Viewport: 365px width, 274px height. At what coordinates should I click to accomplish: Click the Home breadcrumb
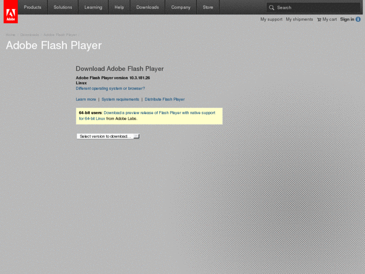pyautogui.click(x=11, y=35)
